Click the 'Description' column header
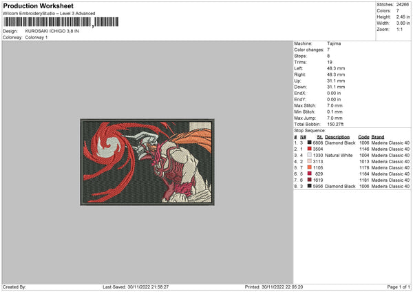This screenshot has height=292, width=413. (337, 137)
